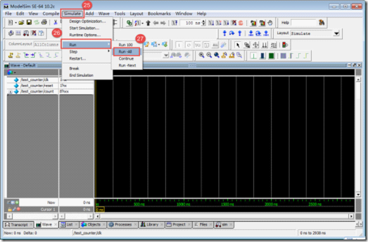Click the binoculars icon beside Help field
This screenshot has width=368, height=242.
[321, 23]
